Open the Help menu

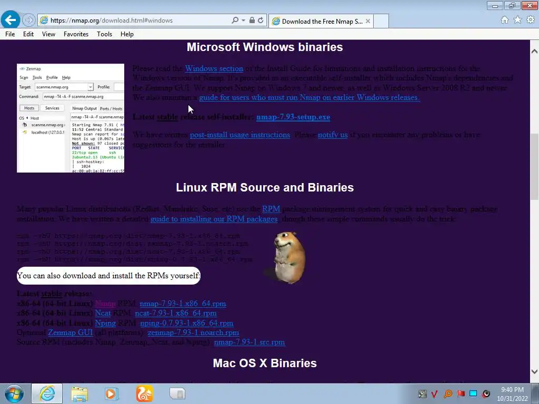(x=127, y=34)
